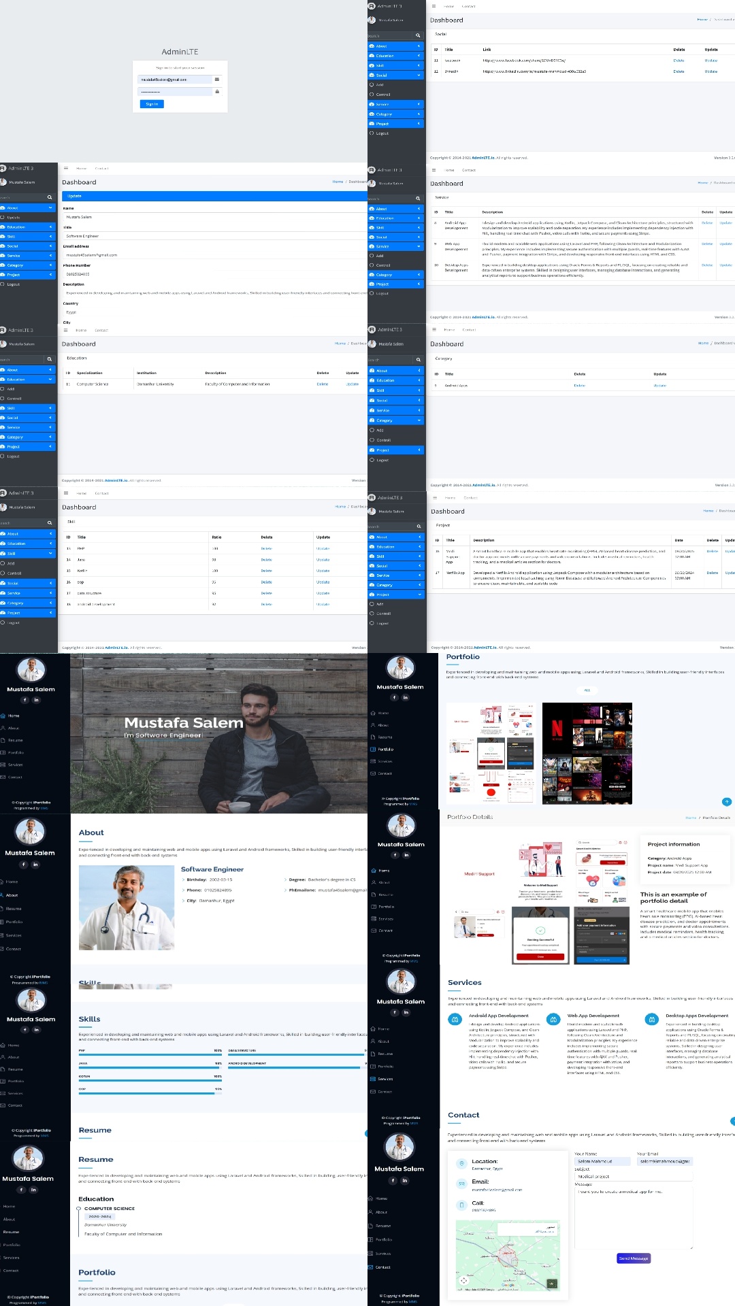Click the Delete link for the PHP skill
This screenshot has width=735, height=1306.
(x=266, y=548)
